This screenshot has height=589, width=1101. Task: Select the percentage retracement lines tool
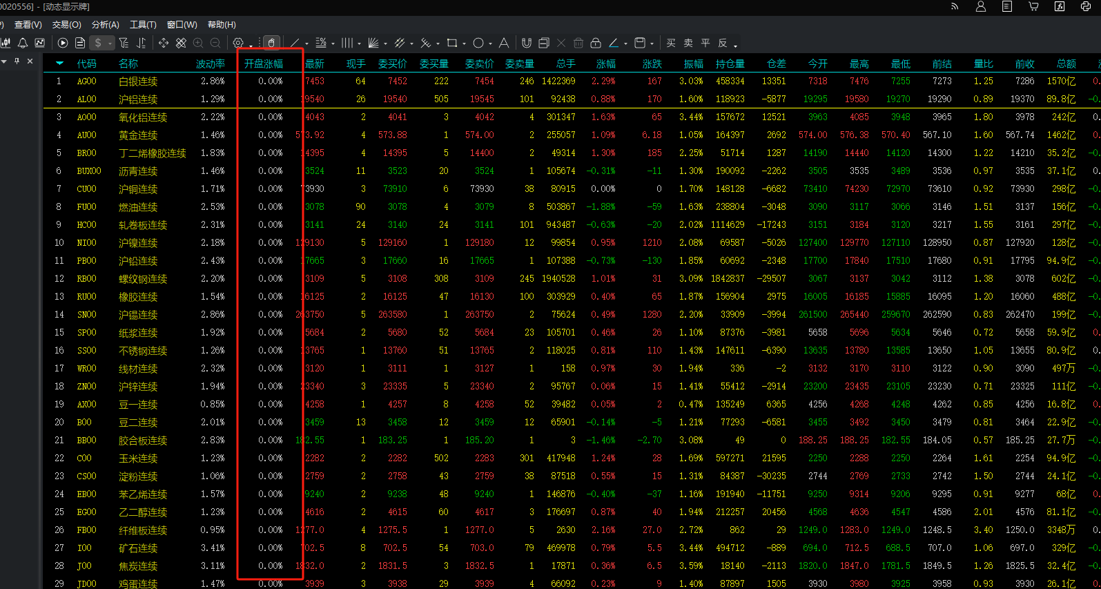pyautogui.click(x=321, y=43)
